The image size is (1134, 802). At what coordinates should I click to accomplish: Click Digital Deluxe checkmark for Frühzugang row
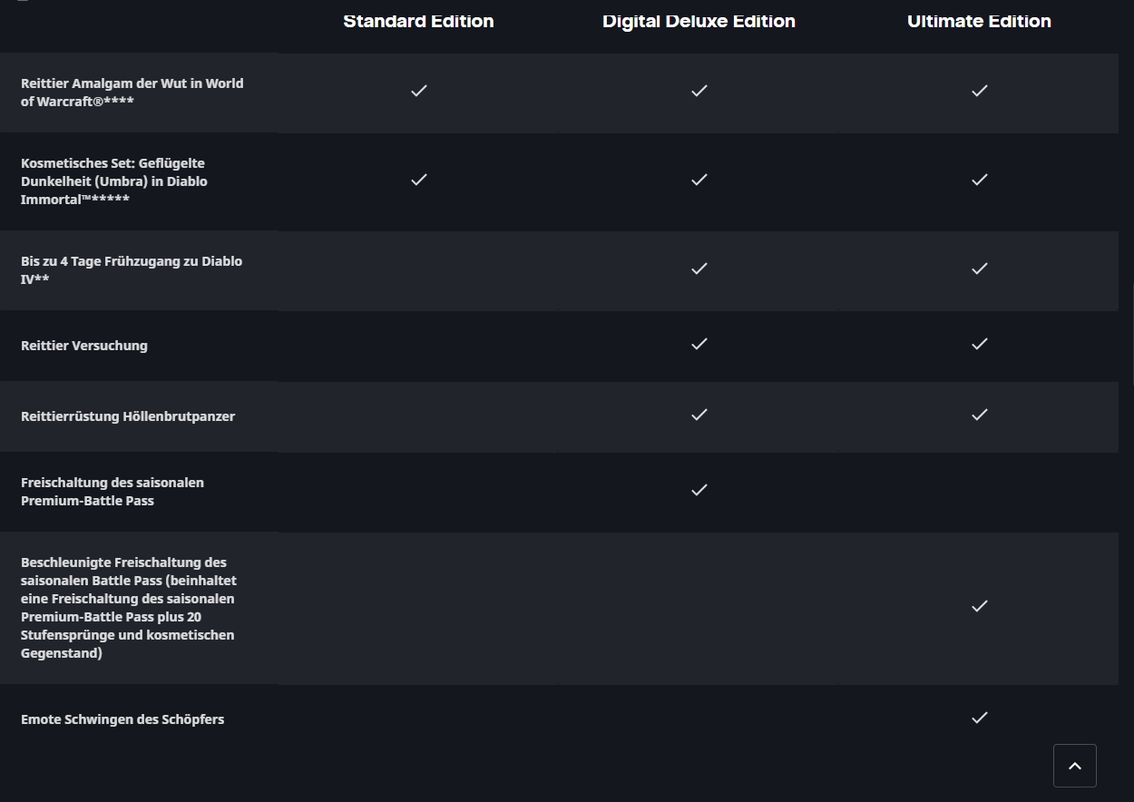pos(699,269)
